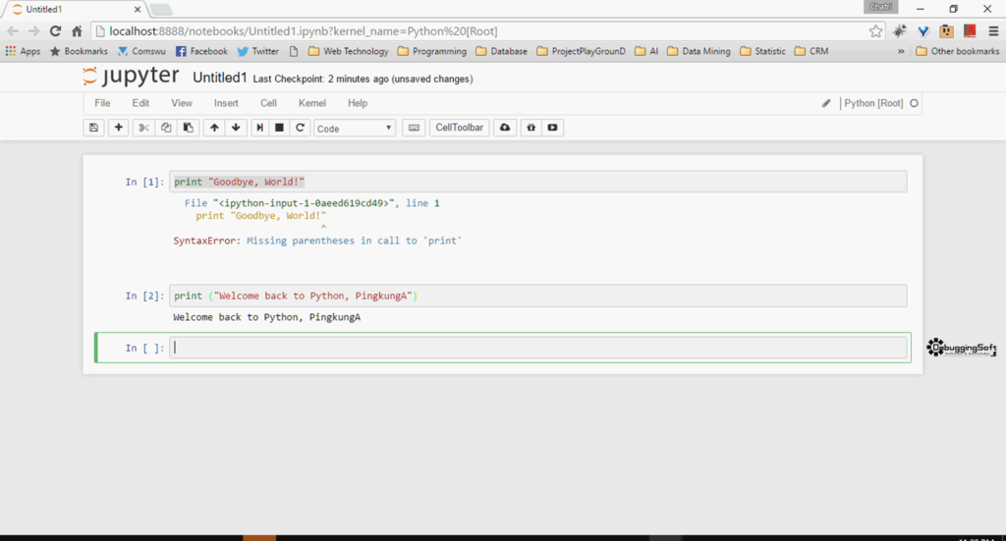Open the Cell menu
This screenshot has width=1006, height=541.
268,103
